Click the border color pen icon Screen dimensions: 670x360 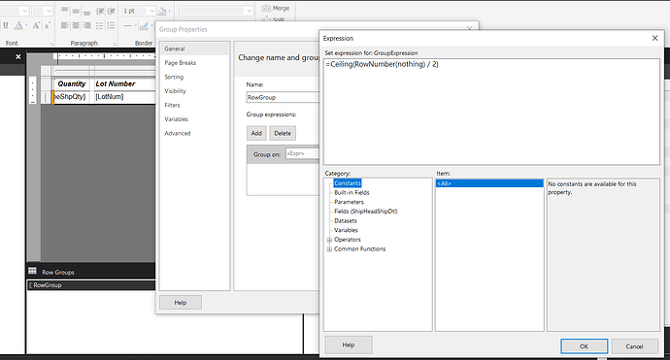[145, 25]
